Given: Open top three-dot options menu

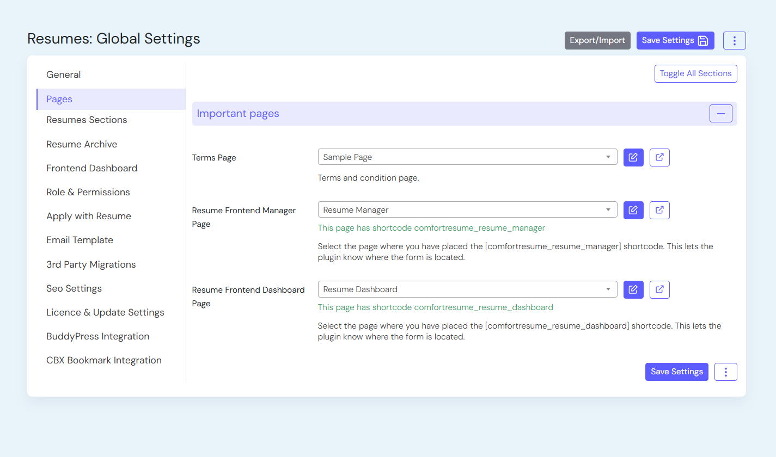Looking at the screenshot, I should coord(734,40).
